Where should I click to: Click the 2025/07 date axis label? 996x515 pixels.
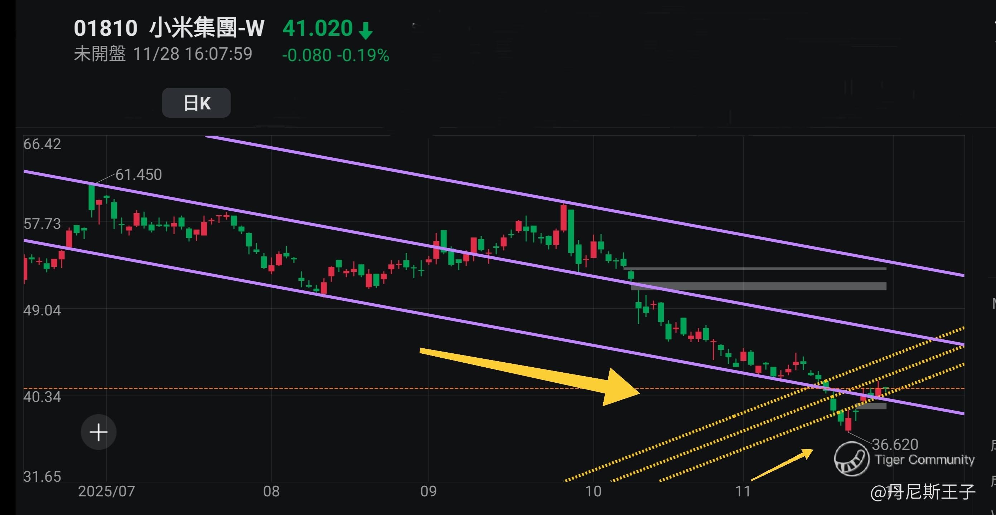106,491
